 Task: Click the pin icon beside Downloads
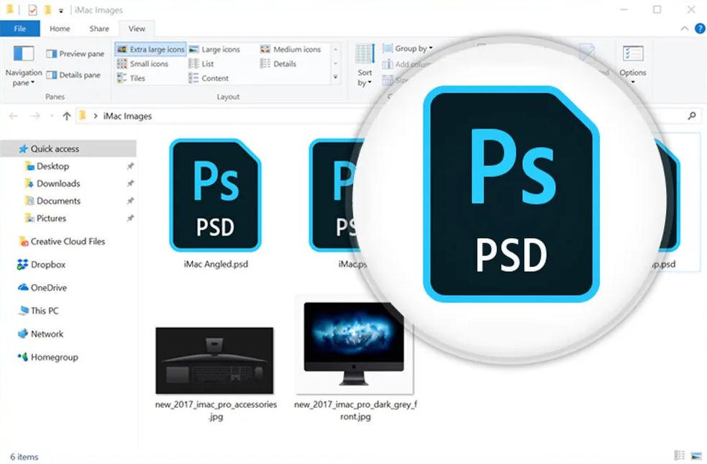click(x=130, y=183)
